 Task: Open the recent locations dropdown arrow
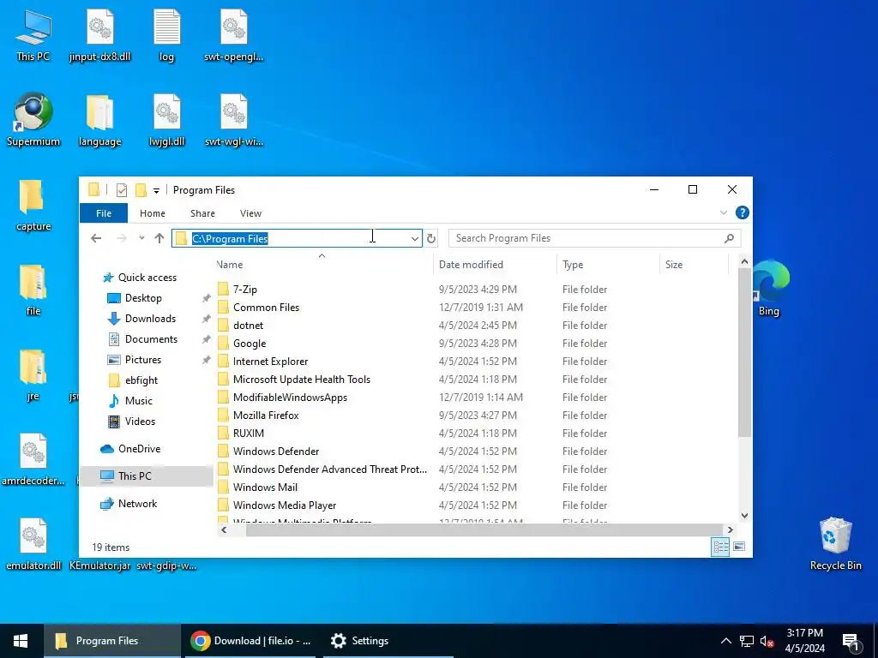point(141,238)
